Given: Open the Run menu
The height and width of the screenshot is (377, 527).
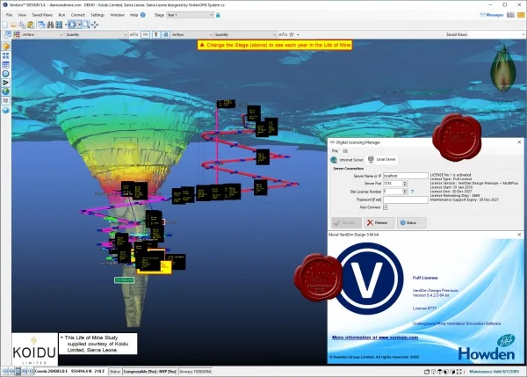Looking at the screenshot, I should (61, 15).
